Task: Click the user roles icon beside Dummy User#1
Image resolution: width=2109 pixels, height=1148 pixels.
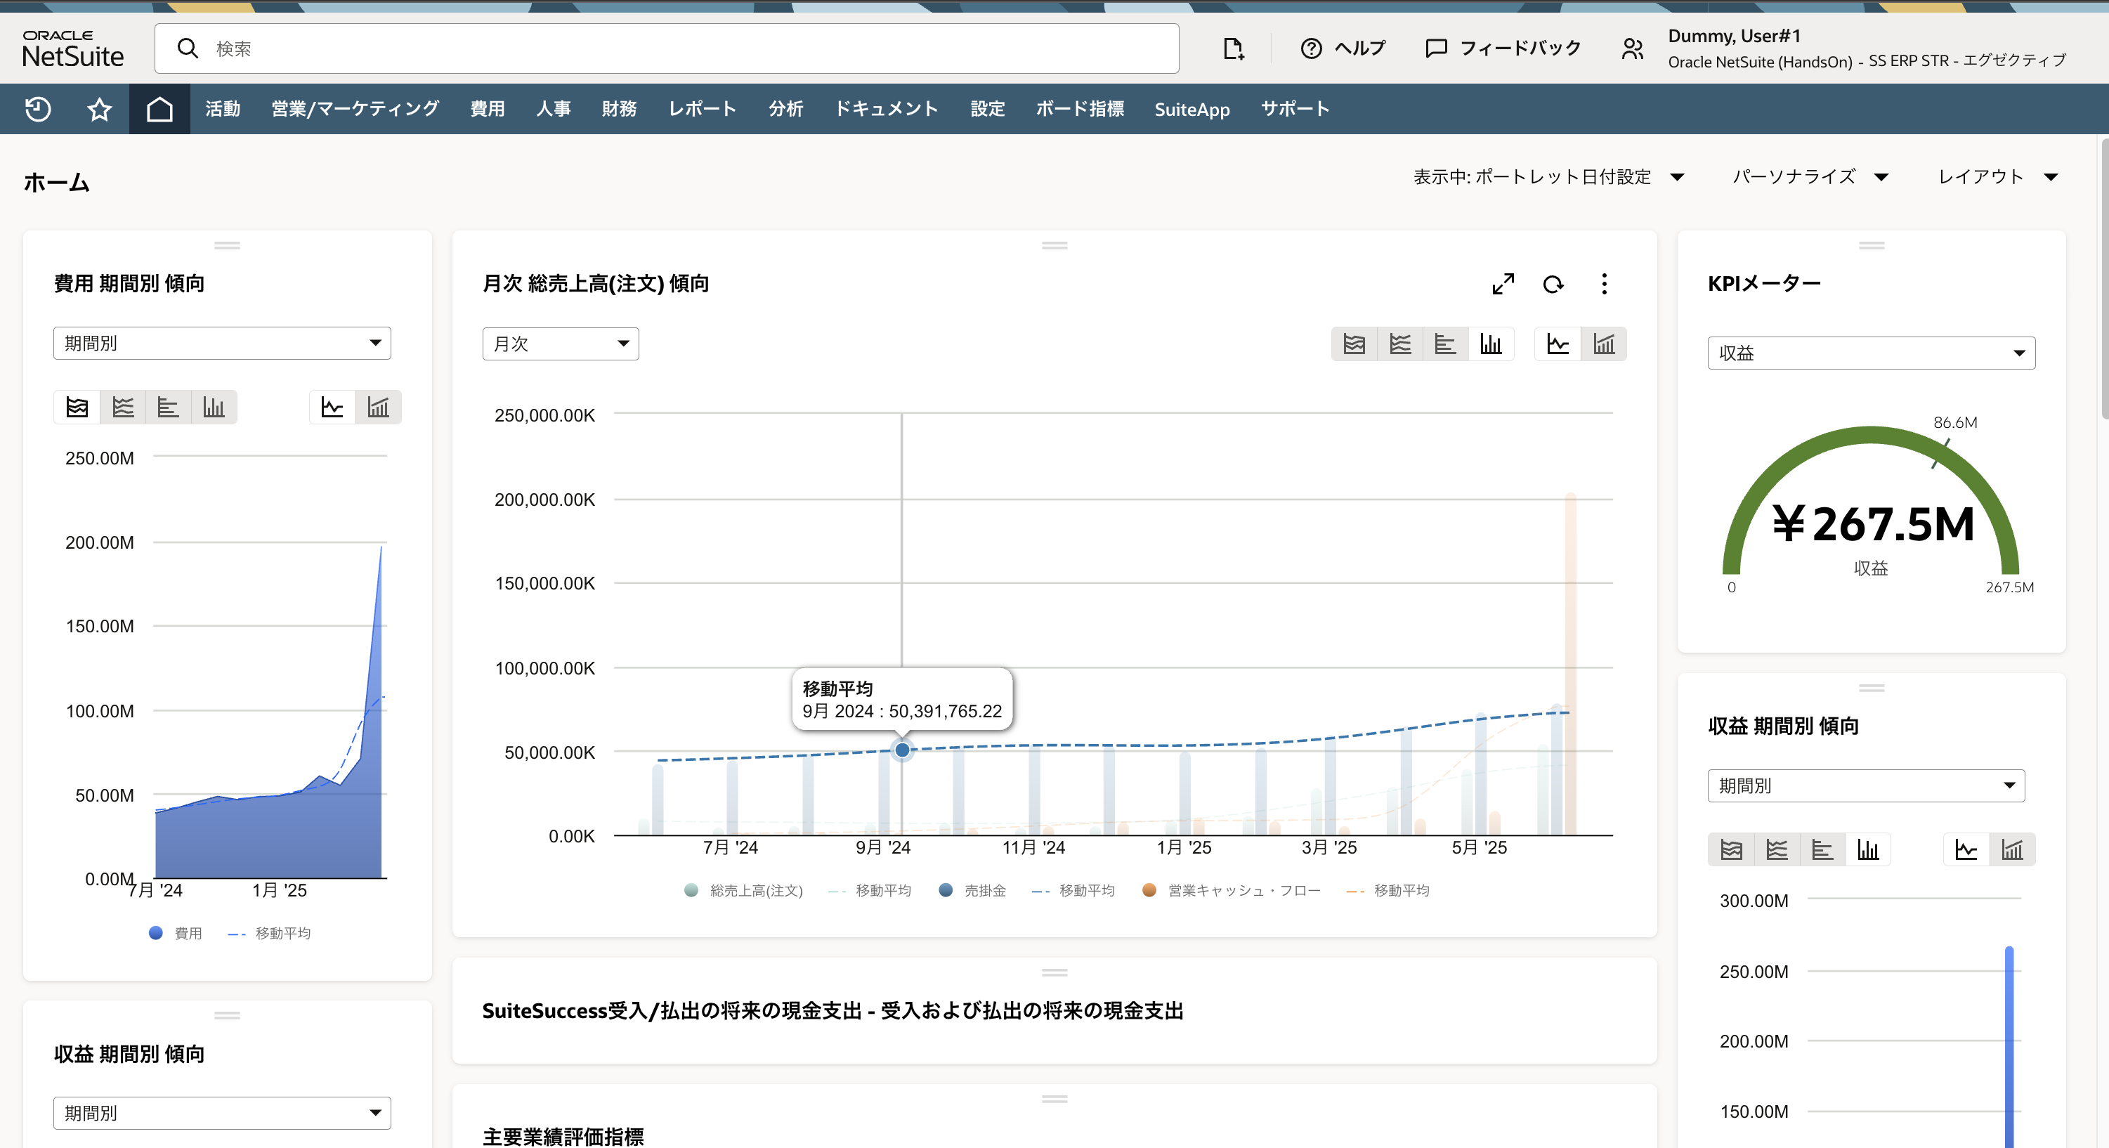Action: click(1632, 49)
